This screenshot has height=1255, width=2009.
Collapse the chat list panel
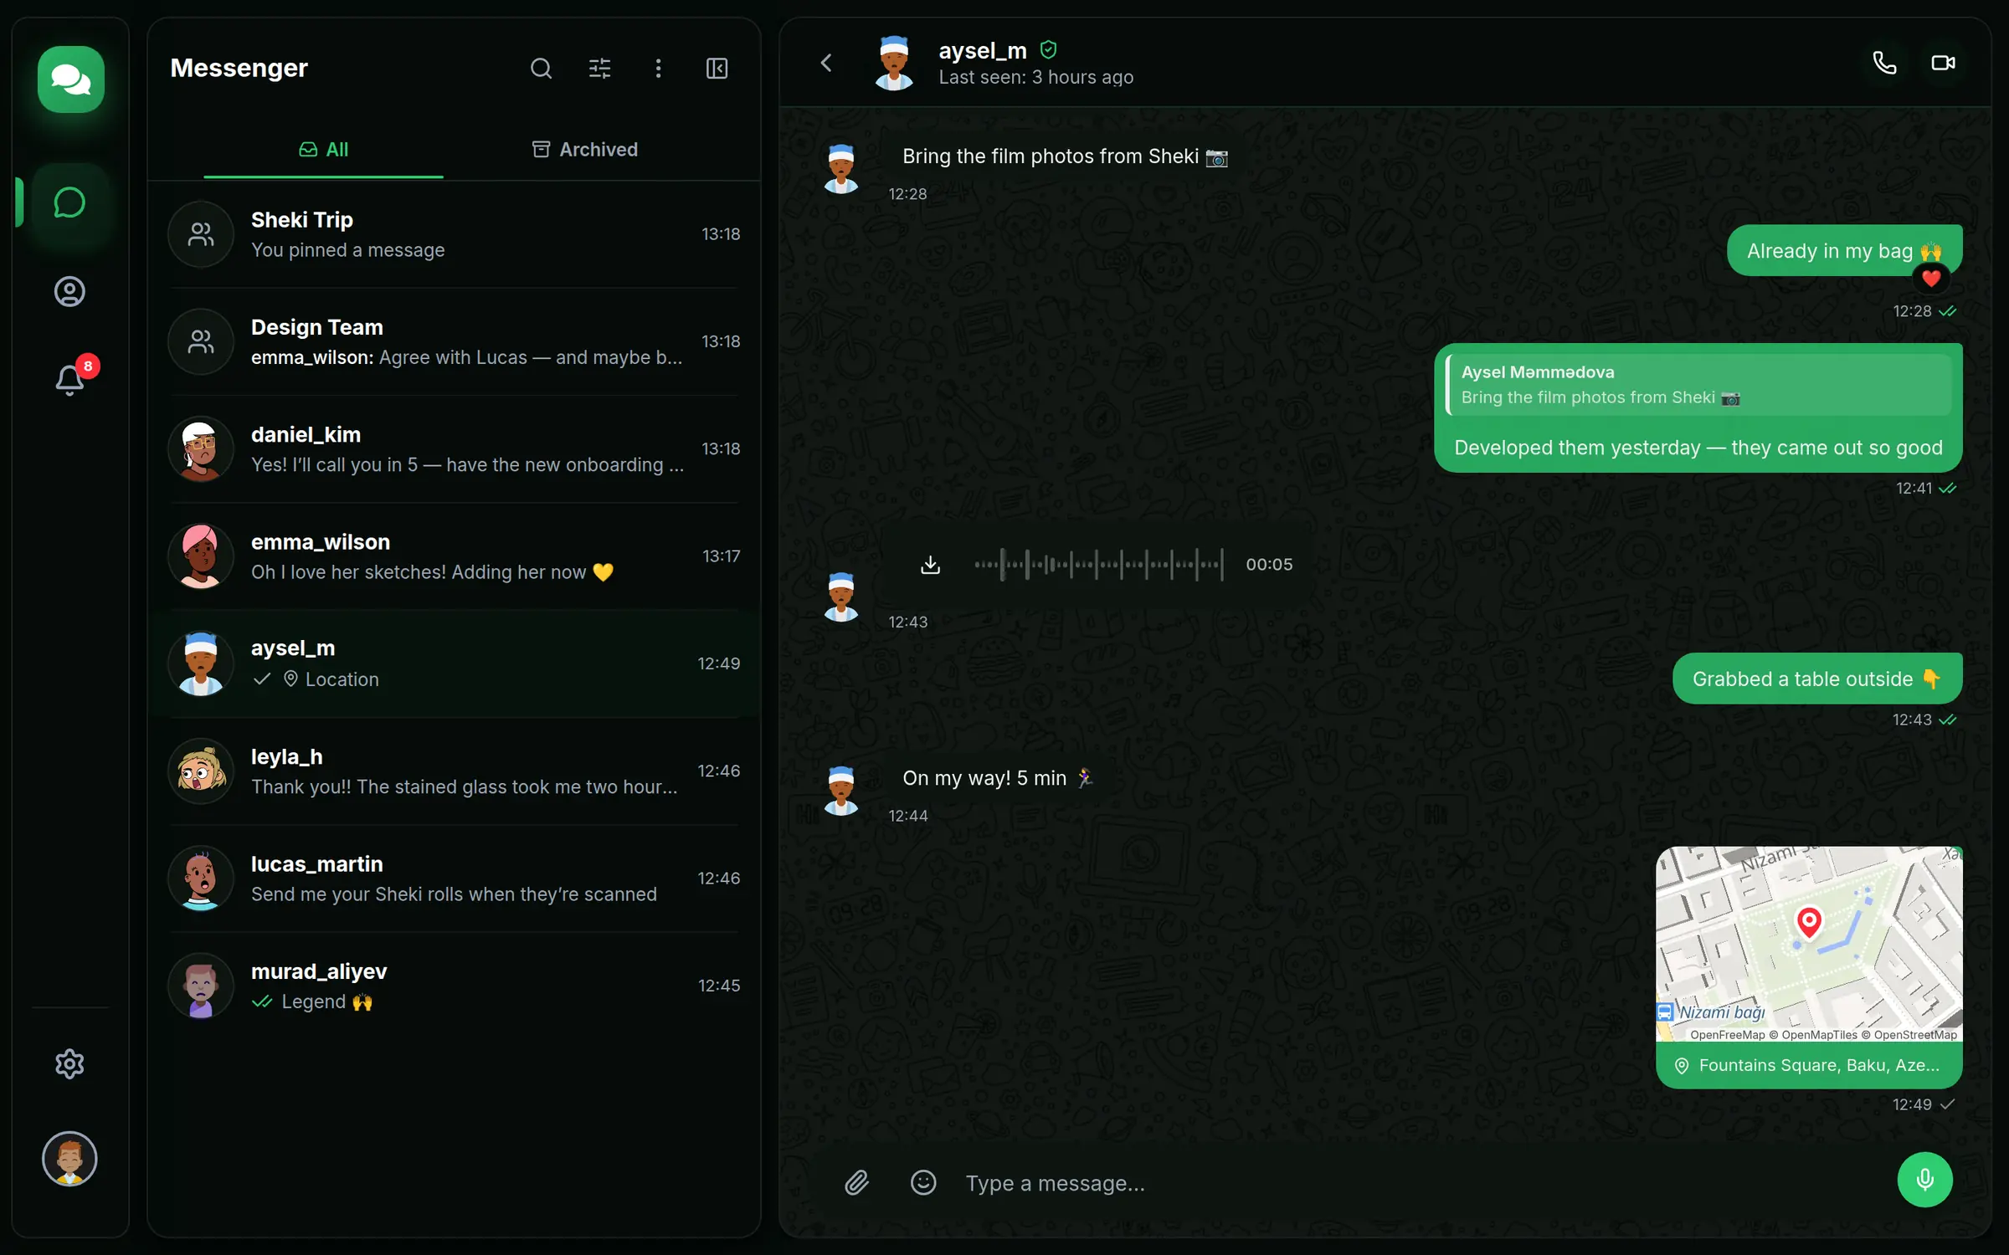(x=717, y=68)
